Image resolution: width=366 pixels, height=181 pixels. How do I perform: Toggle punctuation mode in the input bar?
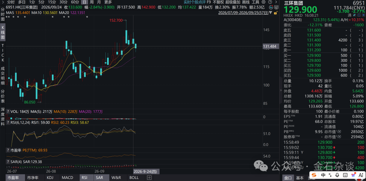[x=330, y=175]
